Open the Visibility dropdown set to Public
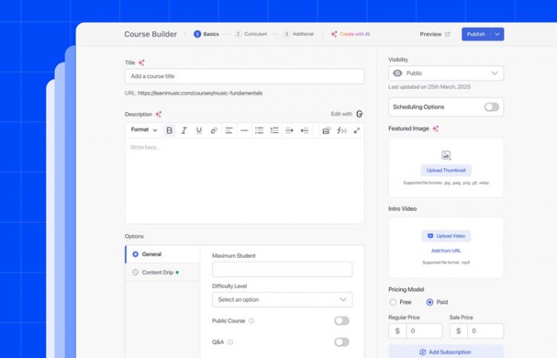The width and height of the screenshot is (557, 358). coord(446,73)
